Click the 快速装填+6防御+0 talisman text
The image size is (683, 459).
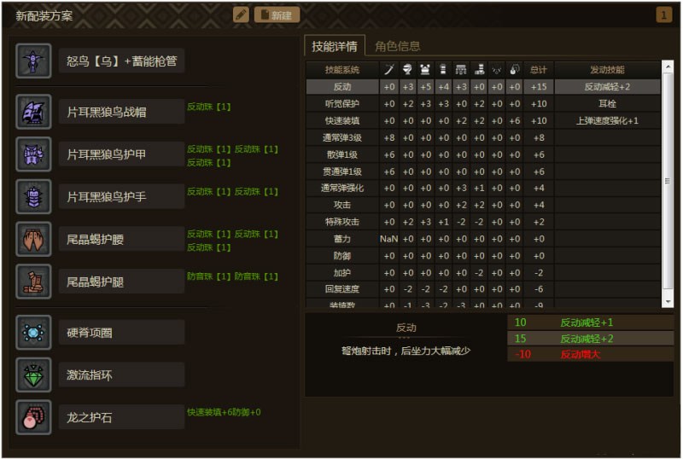pyautogui.click(x=224, y=412)
